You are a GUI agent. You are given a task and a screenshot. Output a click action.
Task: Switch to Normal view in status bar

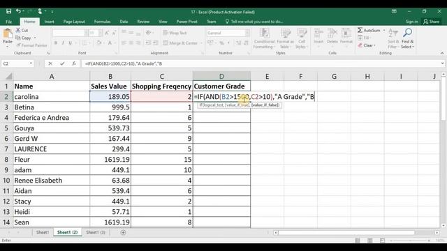coord(357,241)
